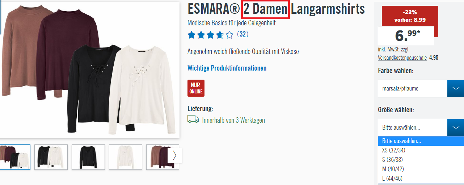Collapse the size dropdown blue arrow
The width and height of the screenshot is (464, 185).
coord(456,127)
